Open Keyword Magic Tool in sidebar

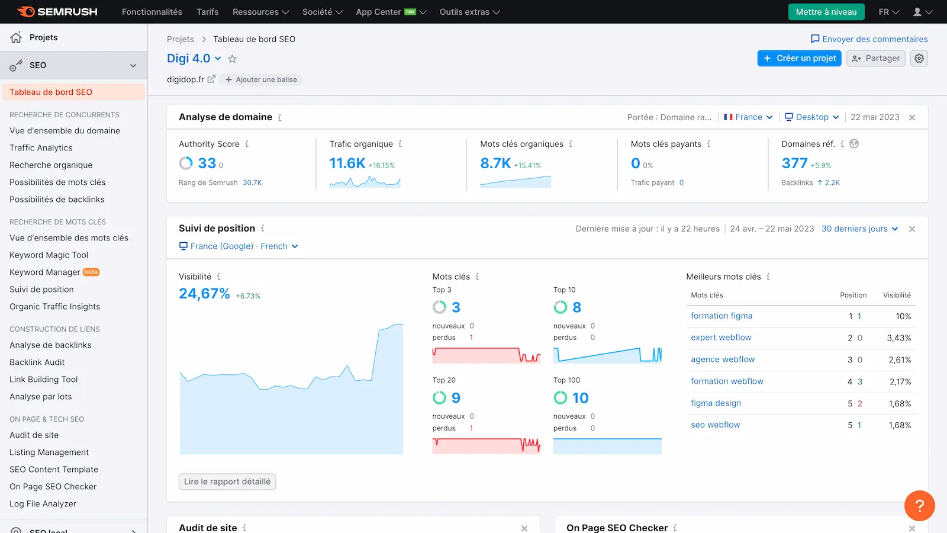tap(49, 255)
